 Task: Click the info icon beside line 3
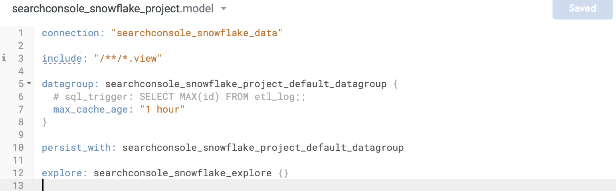click(4, 58)
